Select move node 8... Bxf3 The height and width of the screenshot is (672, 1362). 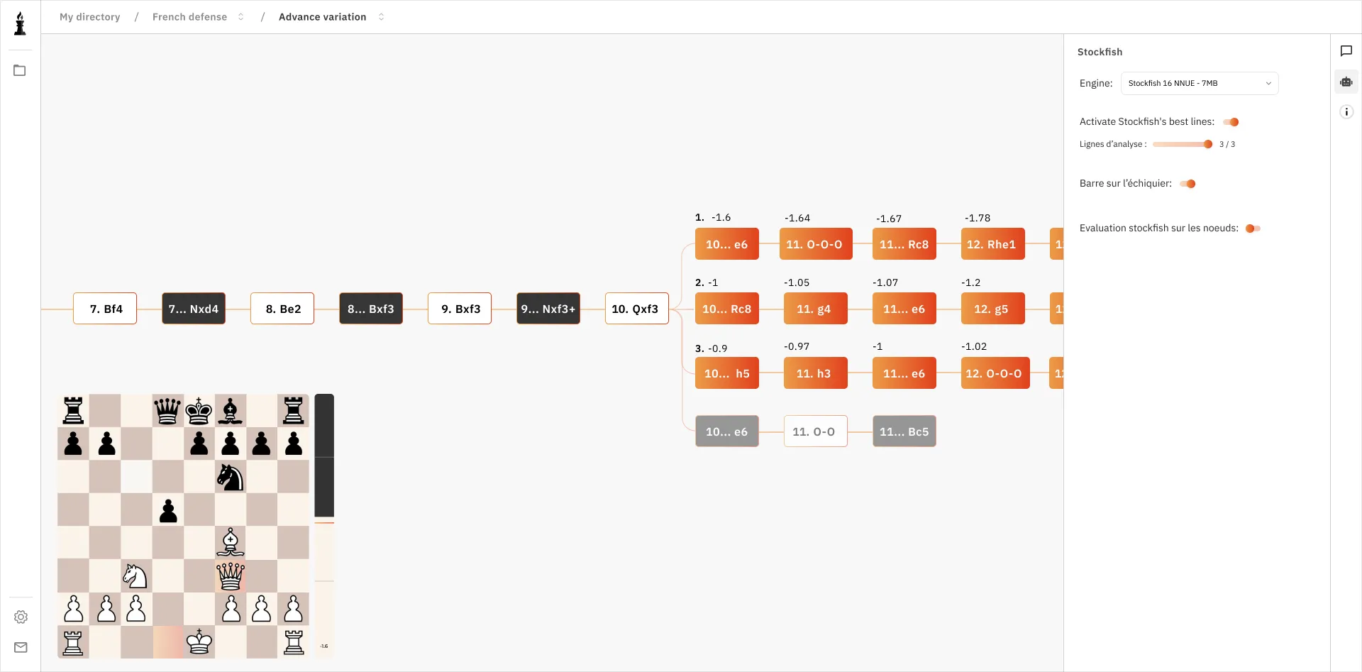(371, 309)
